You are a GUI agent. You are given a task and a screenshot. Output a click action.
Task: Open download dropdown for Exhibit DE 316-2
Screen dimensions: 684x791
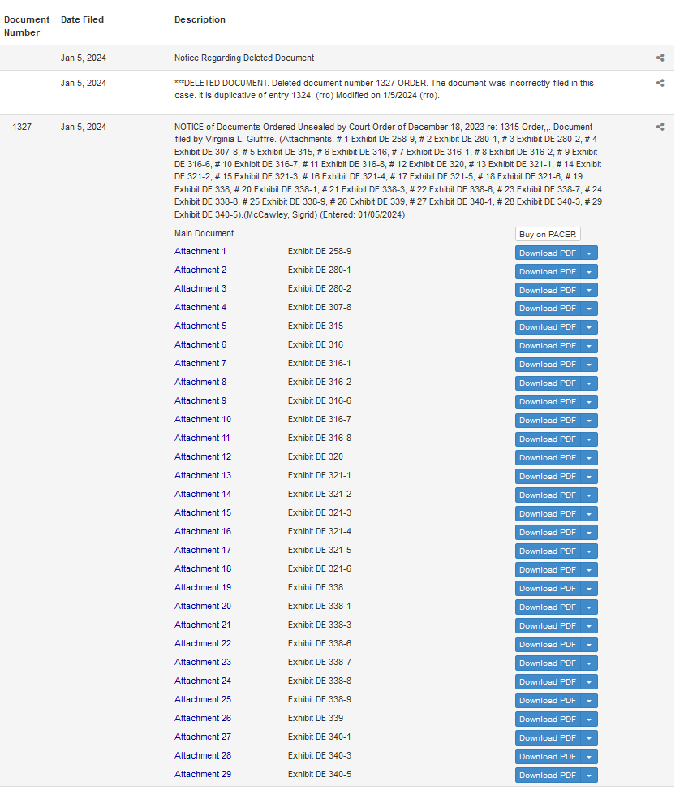pyautogui.click(x=589, y=383)
